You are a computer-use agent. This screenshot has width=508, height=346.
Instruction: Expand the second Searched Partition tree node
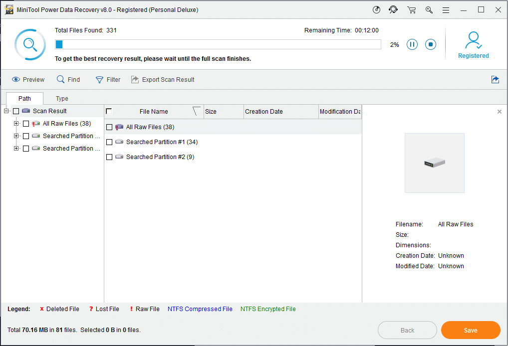pyautogui.click(x=16, y=149)
